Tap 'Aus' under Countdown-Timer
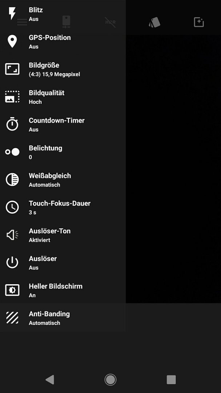 (x=33, y=130)
